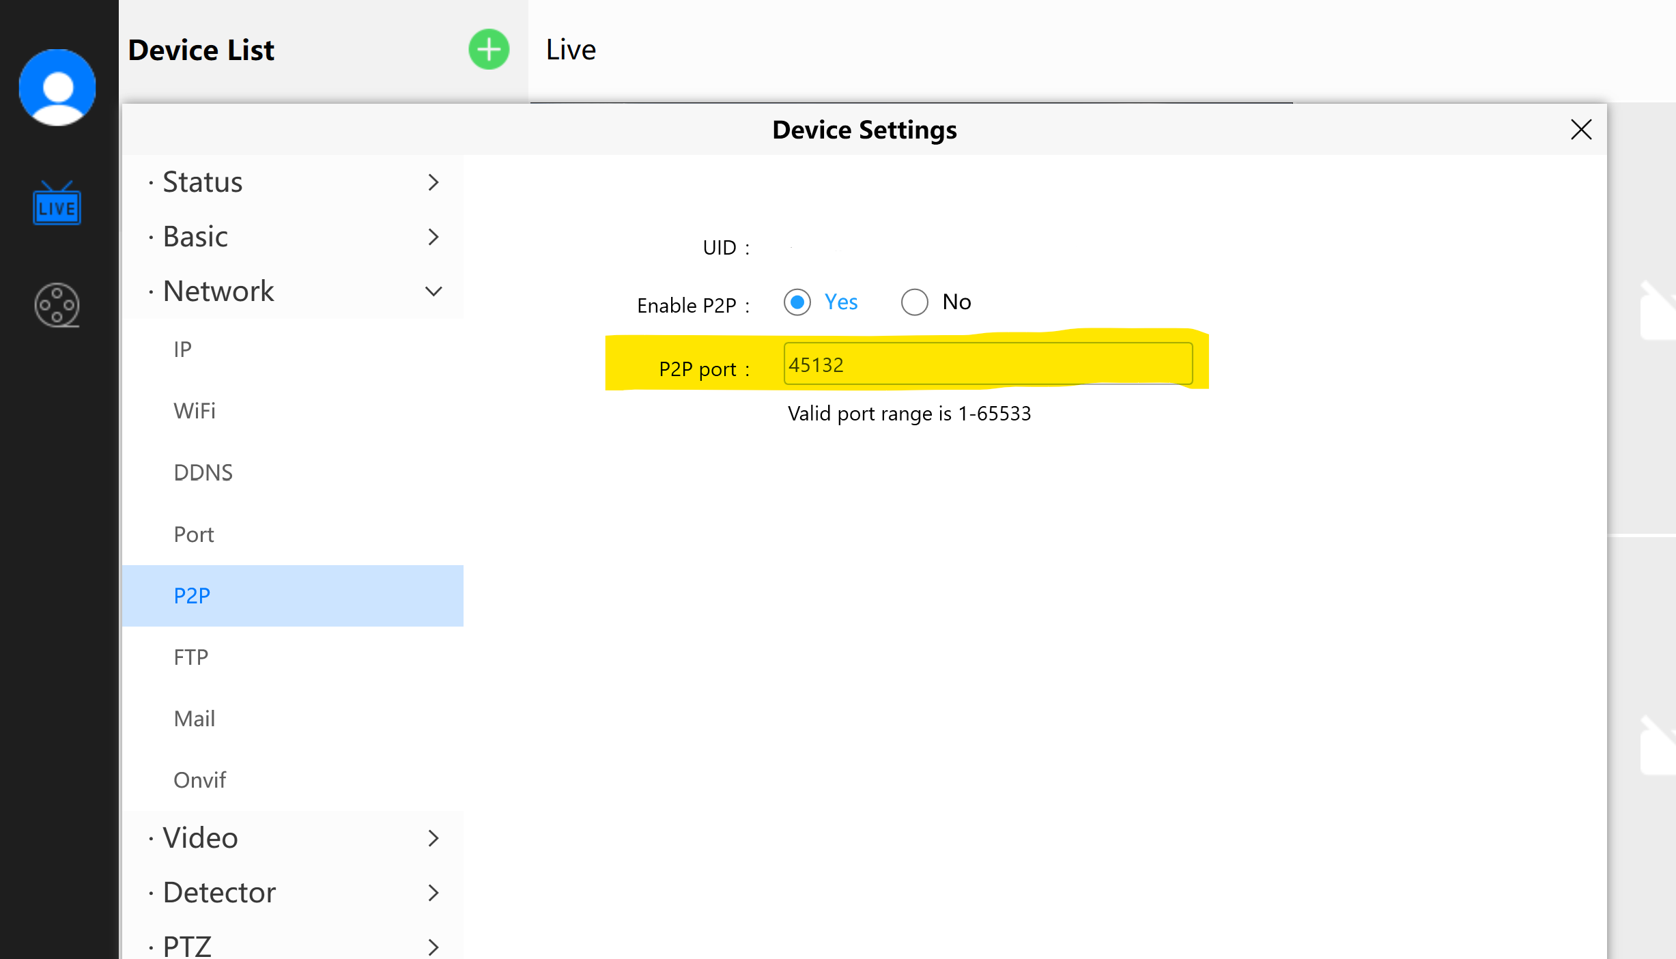Navigate to Onvif settings
The width and height of the screenshot is (1676, 959).
click(199, 781)
